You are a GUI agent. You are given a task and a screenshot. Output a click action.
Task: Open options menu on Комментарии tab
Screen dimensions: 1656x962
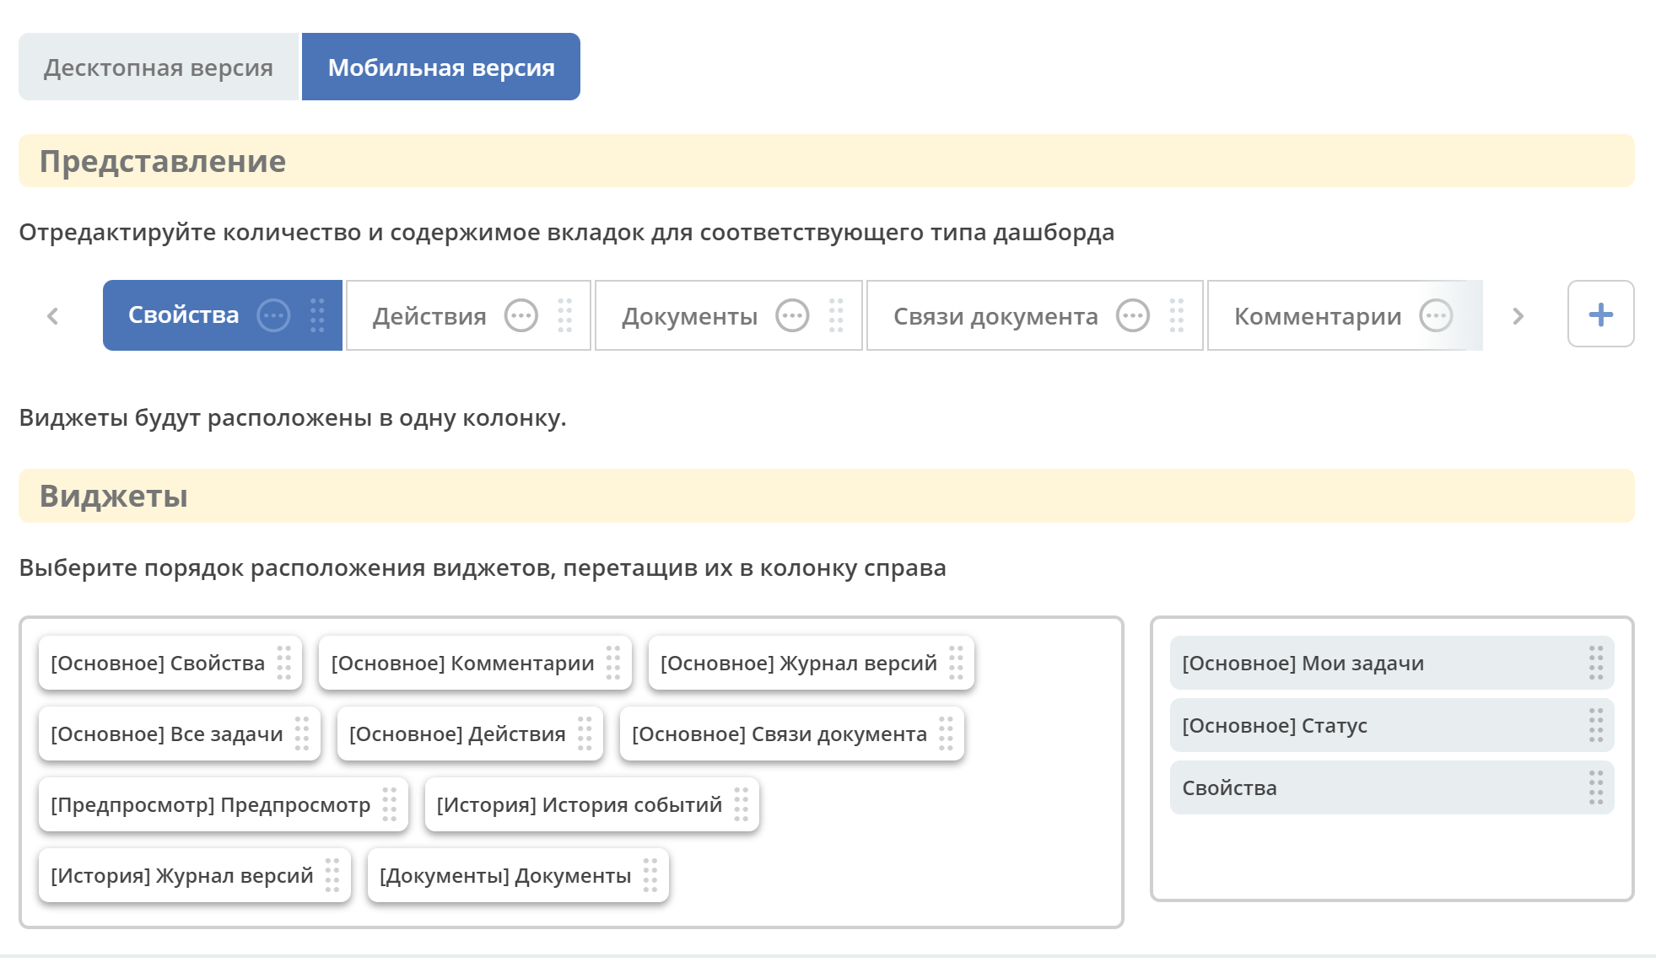pos(1436,316)
